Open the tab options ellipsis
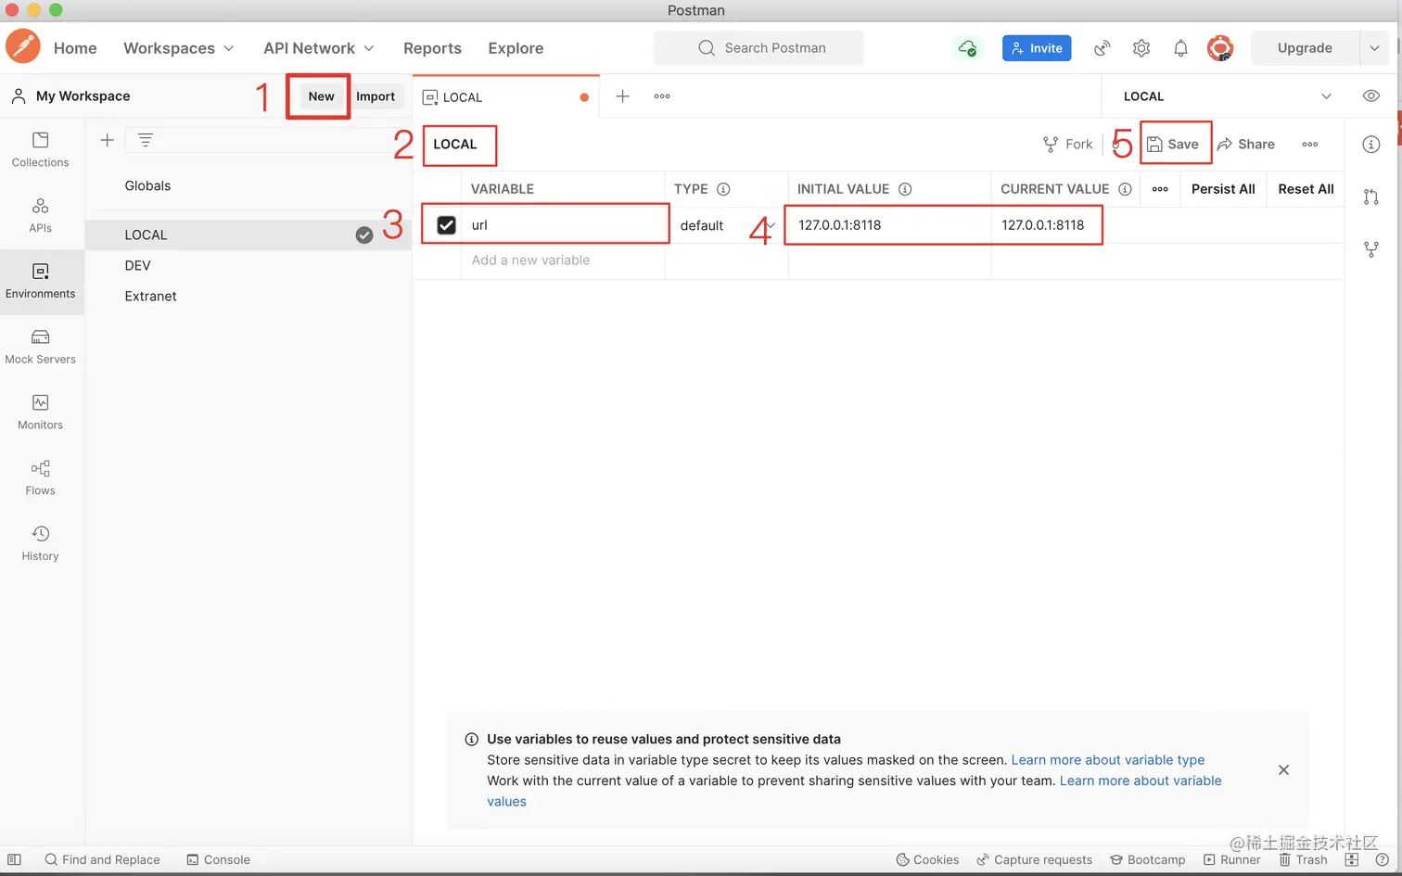The height and width of the screenshot is (876, 1402). [x=662, y=96]
